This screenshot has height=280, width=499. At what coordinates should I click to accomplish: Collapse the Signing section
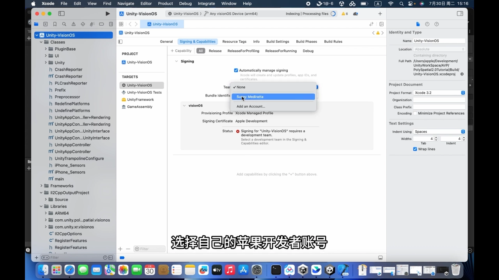(176, 61)
